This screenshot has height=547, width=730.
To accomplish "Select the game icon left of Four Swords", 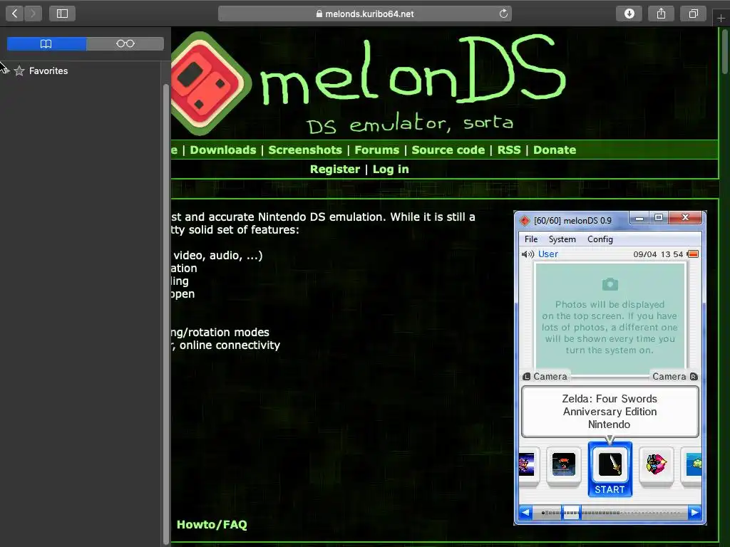I will point(563,464).
